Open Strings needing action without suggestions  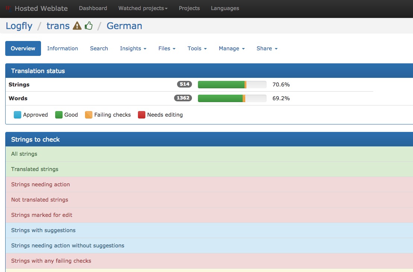[209, 246]
